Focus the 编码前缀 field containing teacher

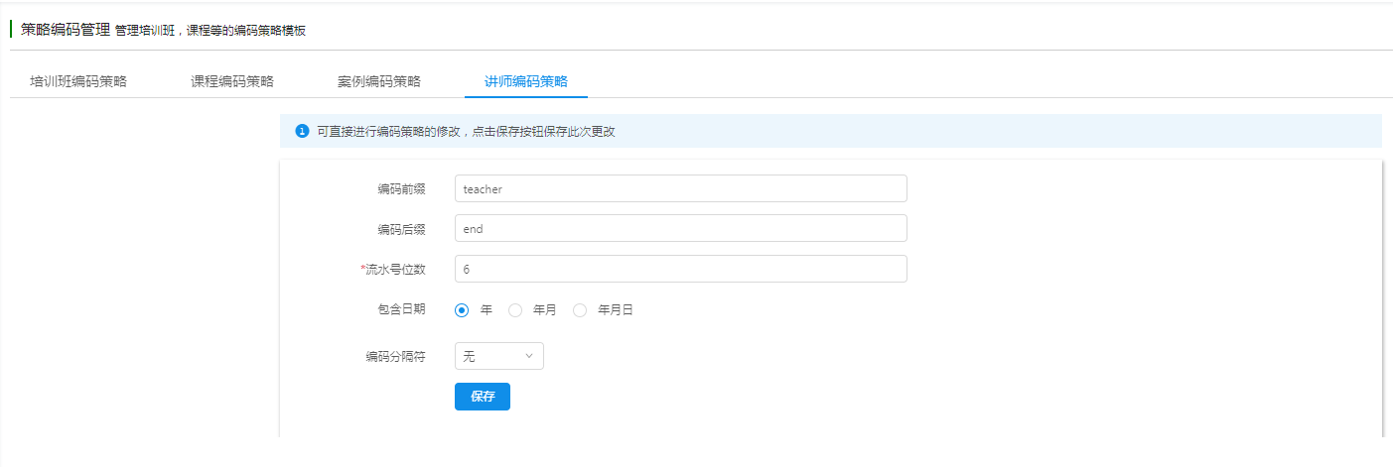pos(680,188)
